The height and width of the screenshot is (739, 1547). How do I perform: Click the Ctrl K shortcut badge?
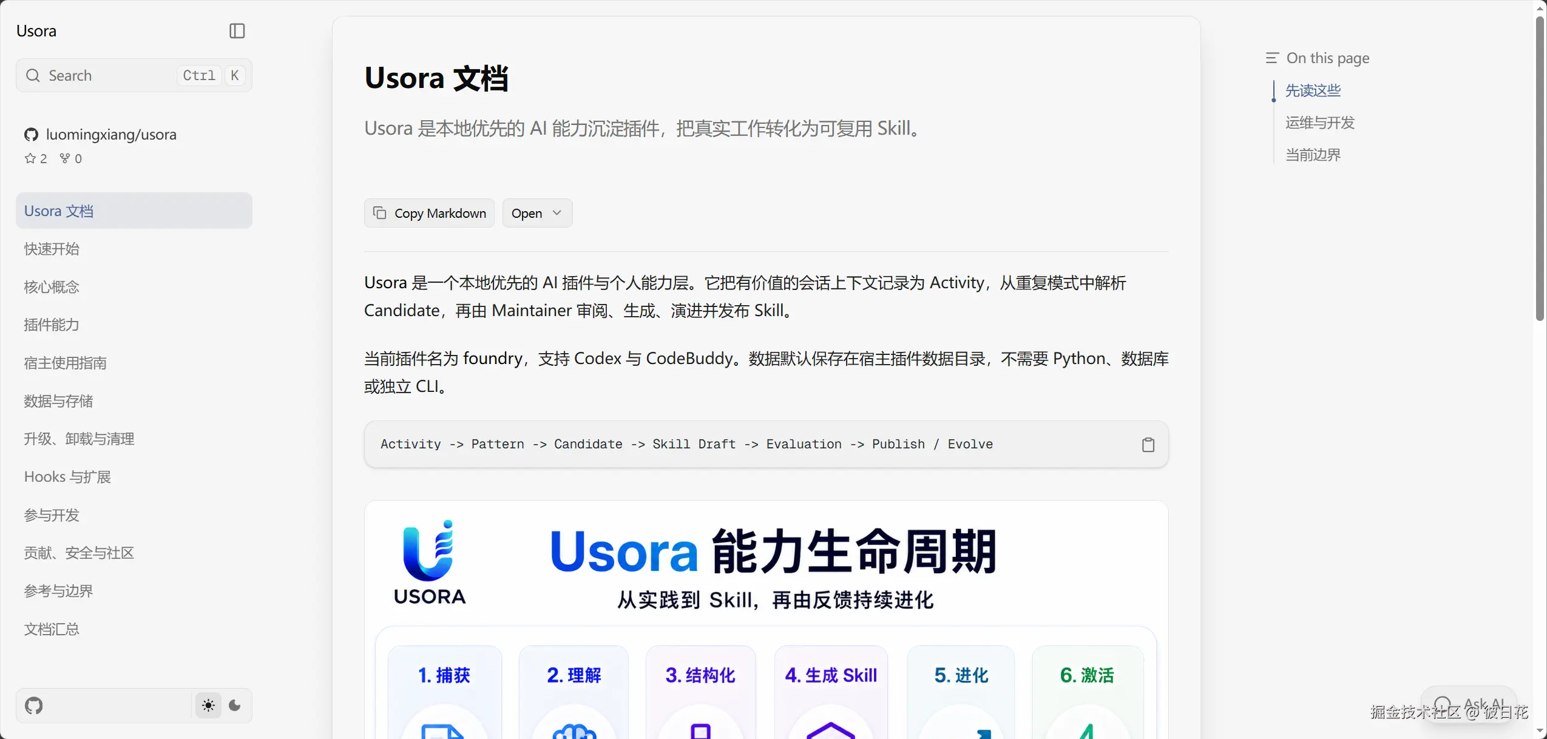(x=212, y=75)
